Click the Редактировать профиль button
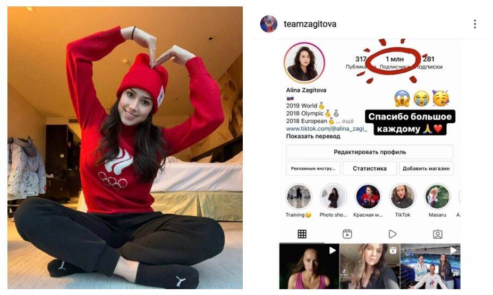 click(370, 152)
